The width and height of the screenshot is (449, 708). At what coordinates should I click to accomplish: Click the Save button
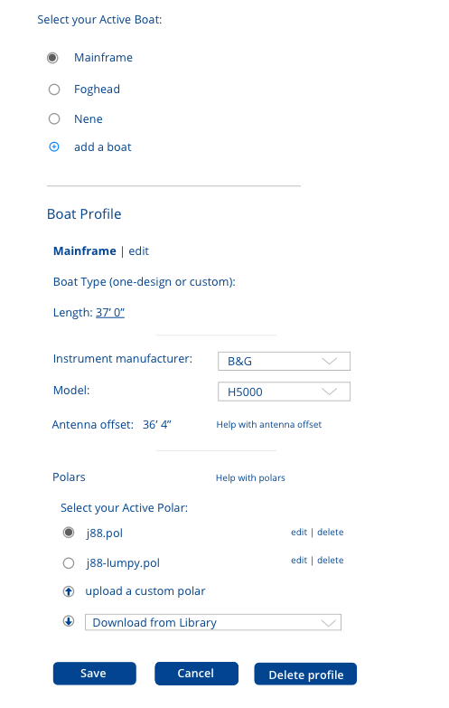click(x=94, y=674)
